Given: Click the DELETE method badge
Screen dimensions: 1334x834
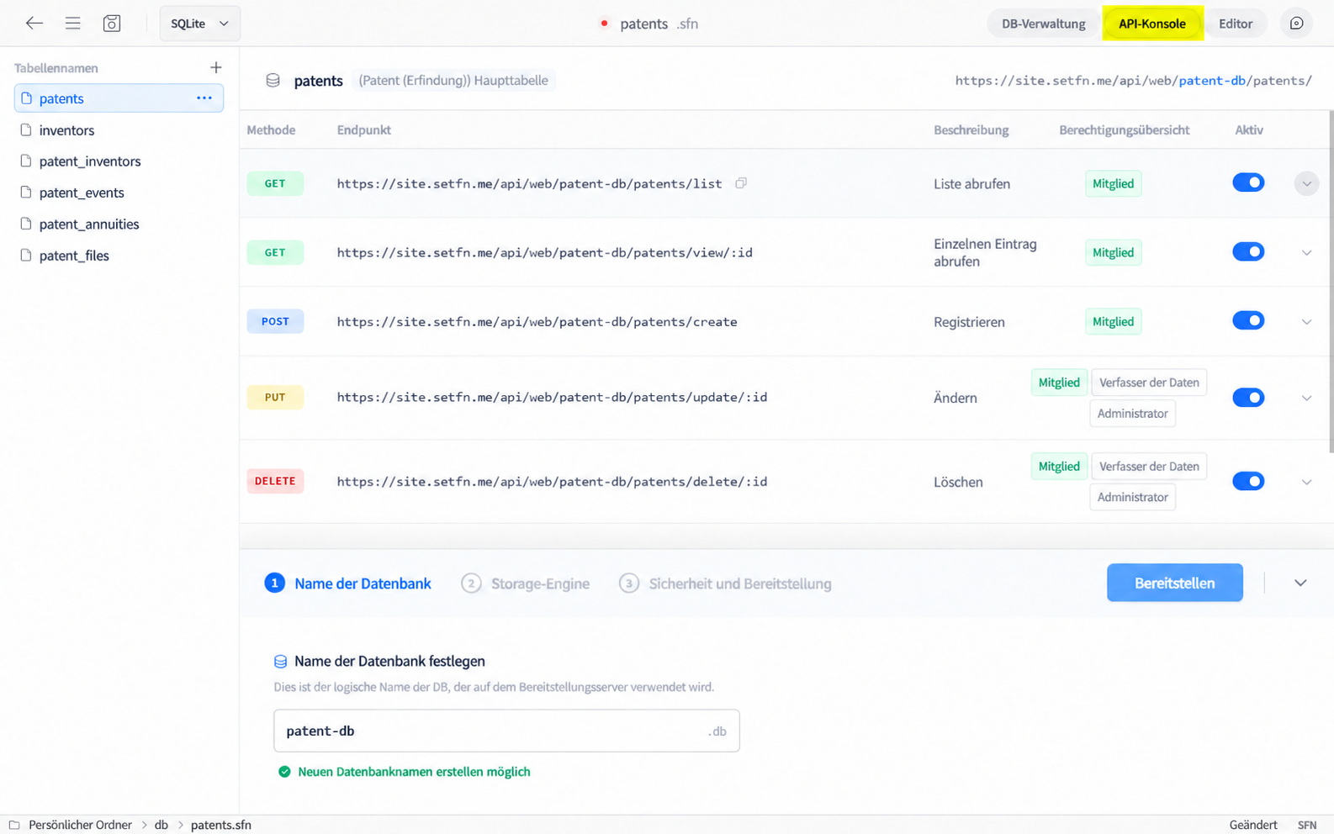Looking at the screenshot, I should pos(275,482).
